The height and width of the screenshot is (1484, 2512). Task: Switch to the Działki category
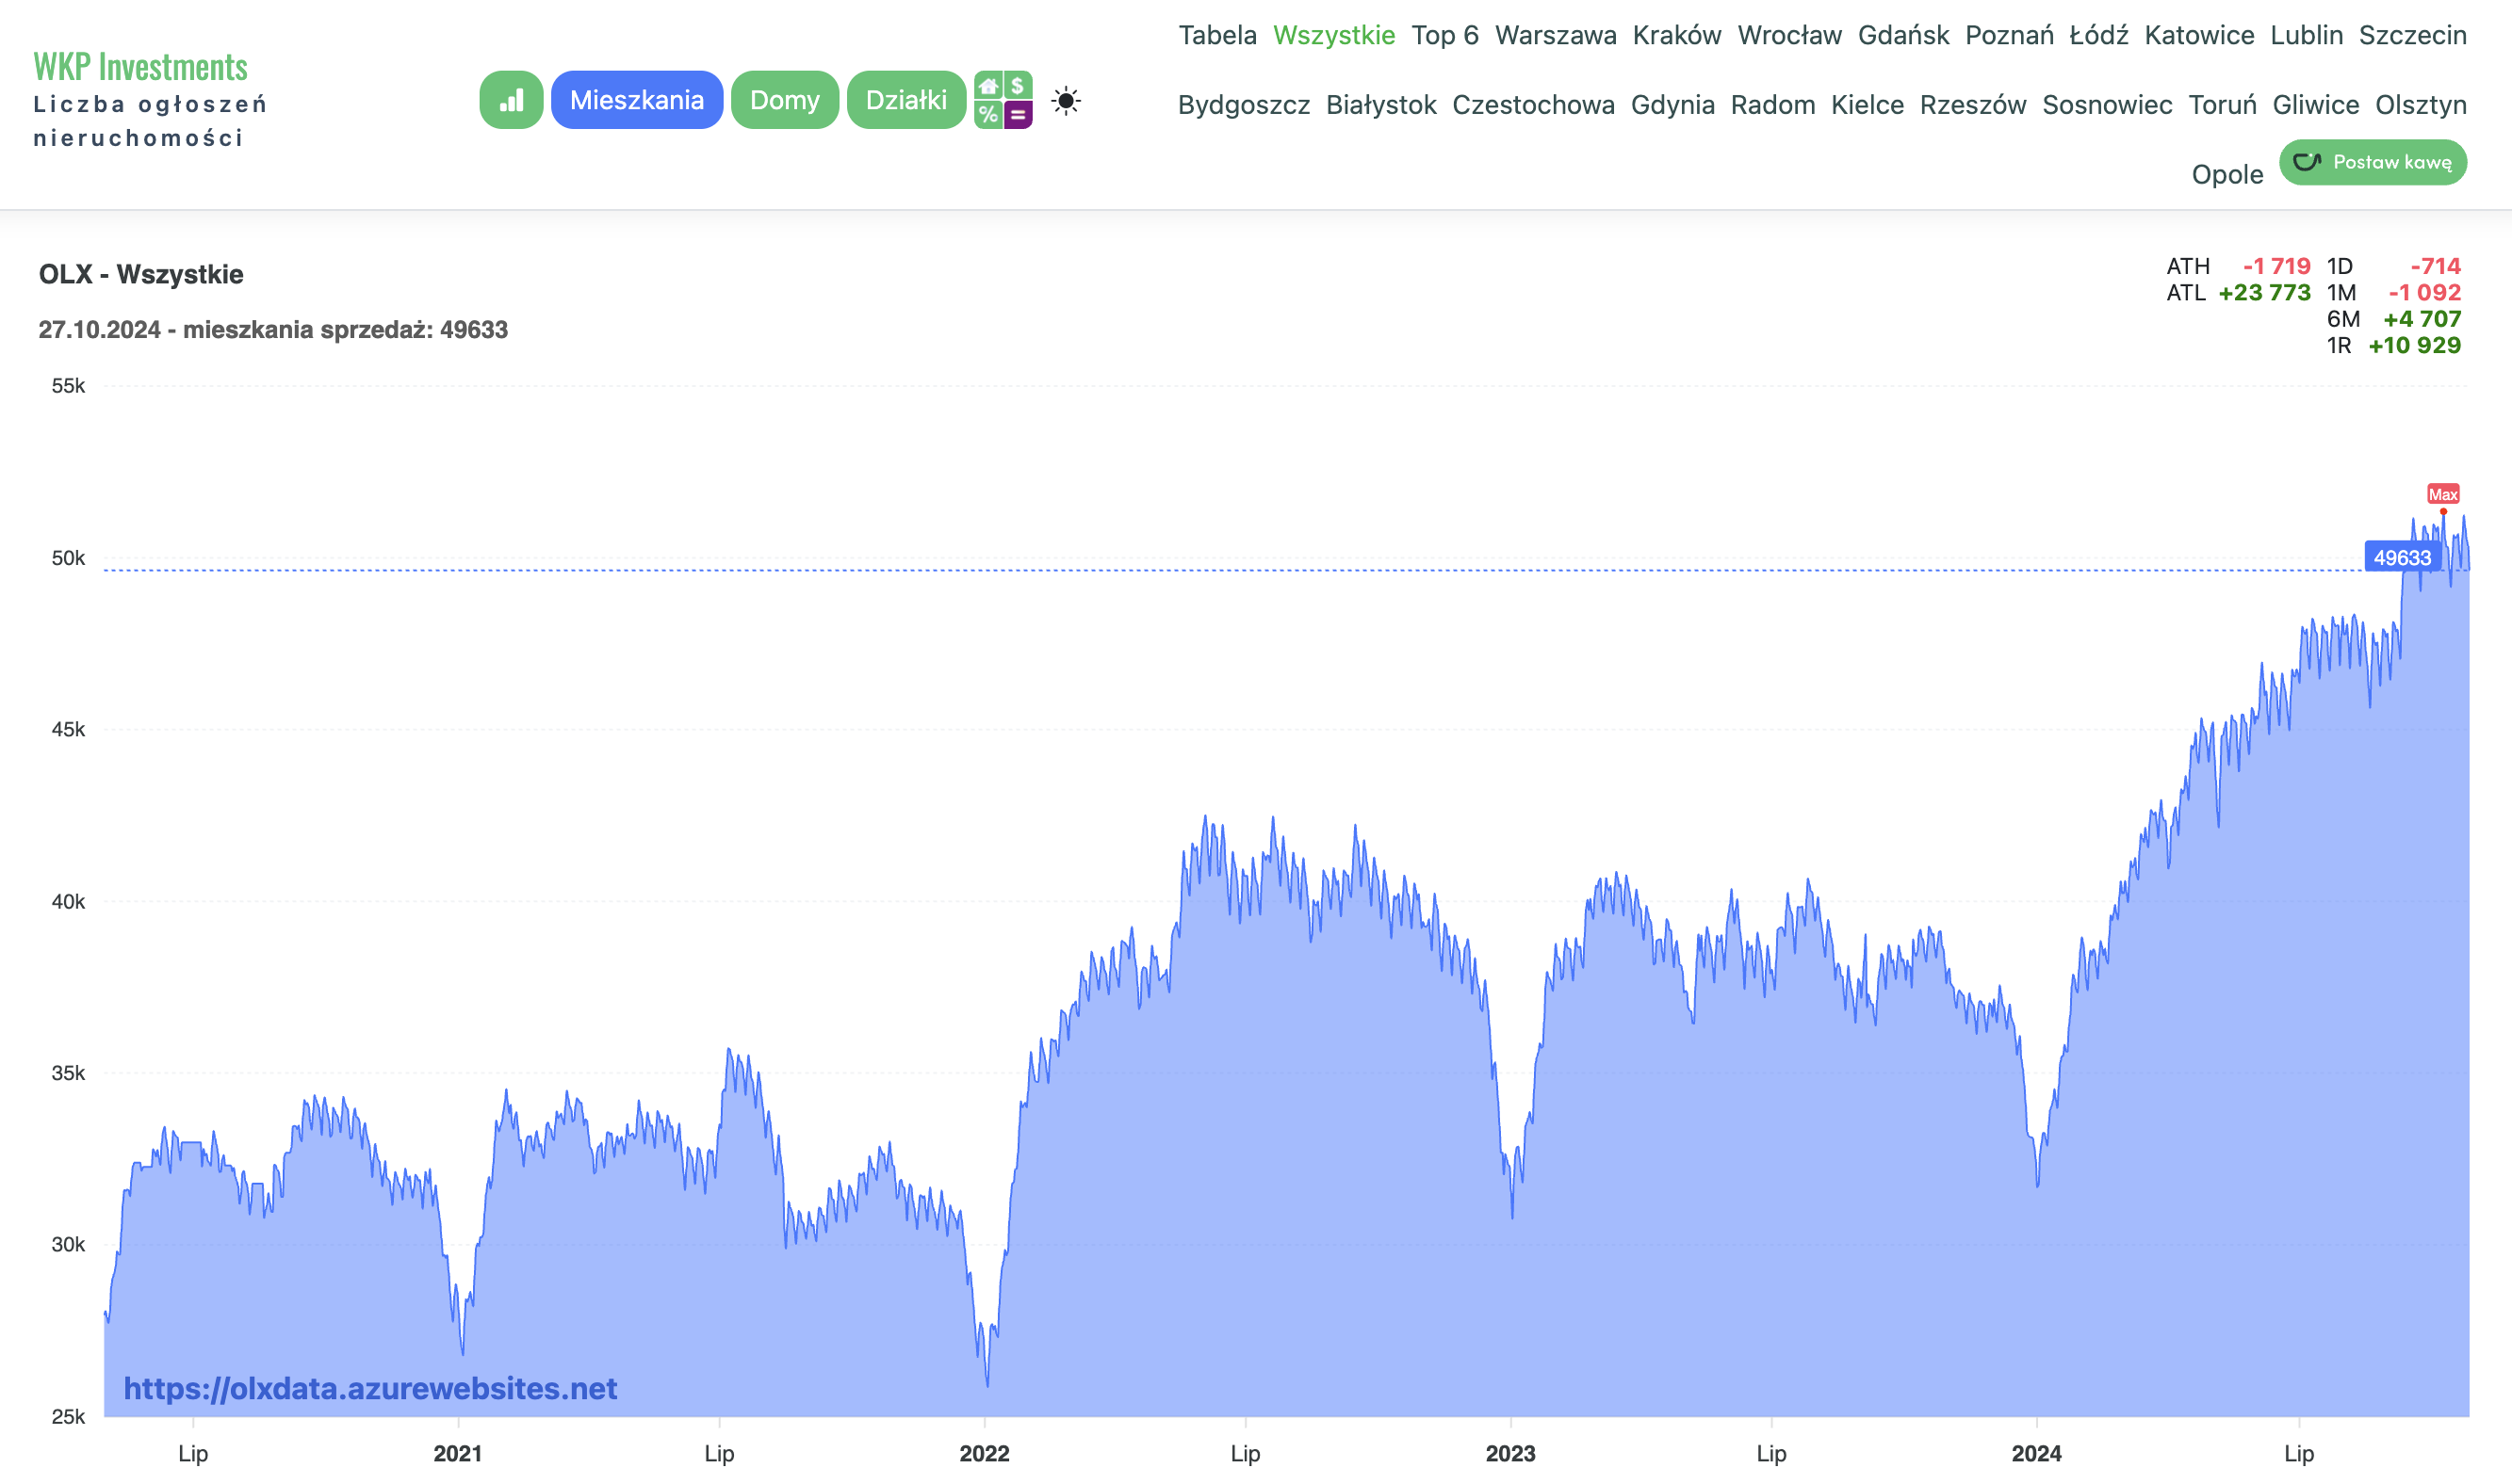(x=905, y=100)
